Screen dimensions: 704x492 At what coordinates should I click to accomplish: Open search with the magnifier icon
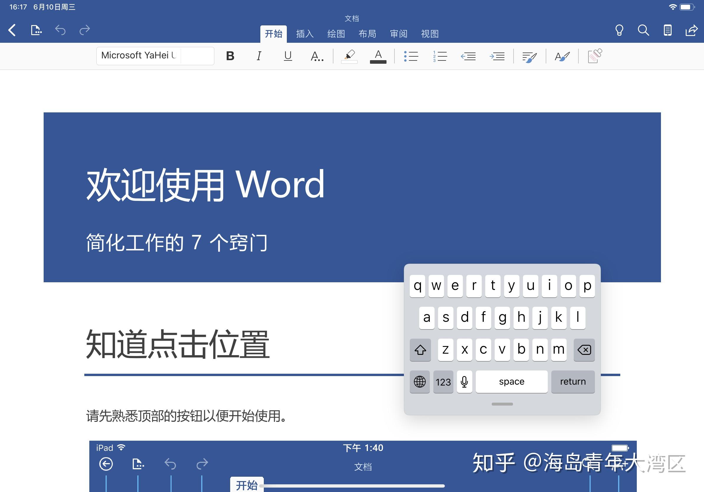click(643, 30)
